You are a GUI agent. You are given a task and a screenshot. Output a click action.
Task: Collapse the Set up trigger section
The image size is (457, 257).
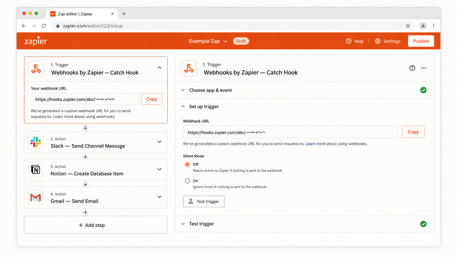[x=183, y=107]
